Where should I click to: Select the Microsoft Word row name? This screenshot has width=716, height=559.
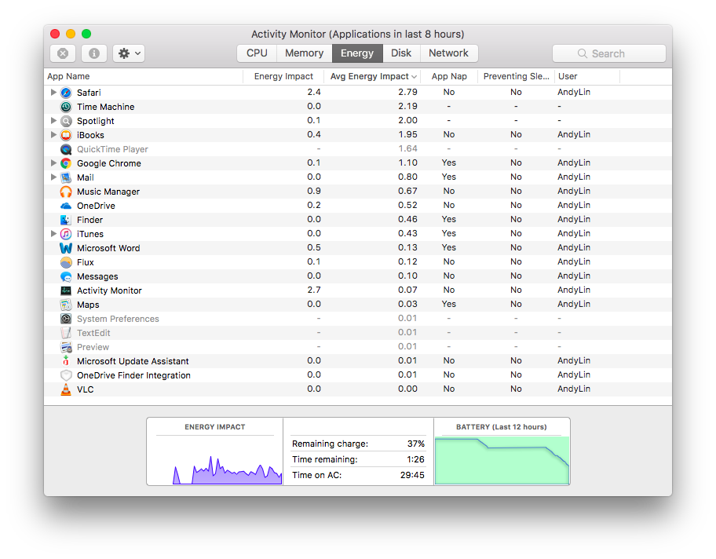coord(108,248)
